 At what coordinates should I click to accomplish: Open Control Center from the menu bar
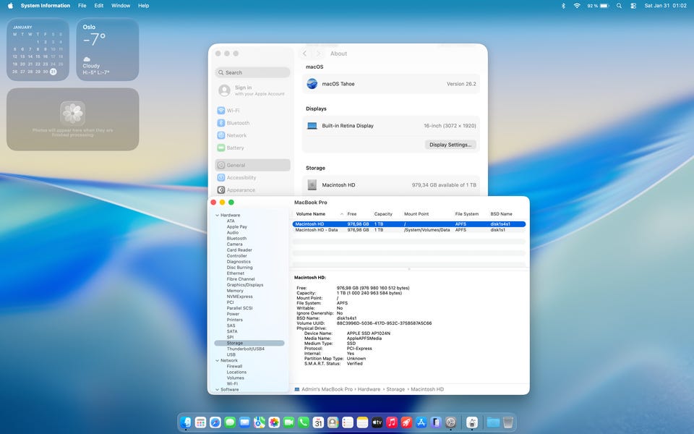pyautogui.click(x=633, y=6)
